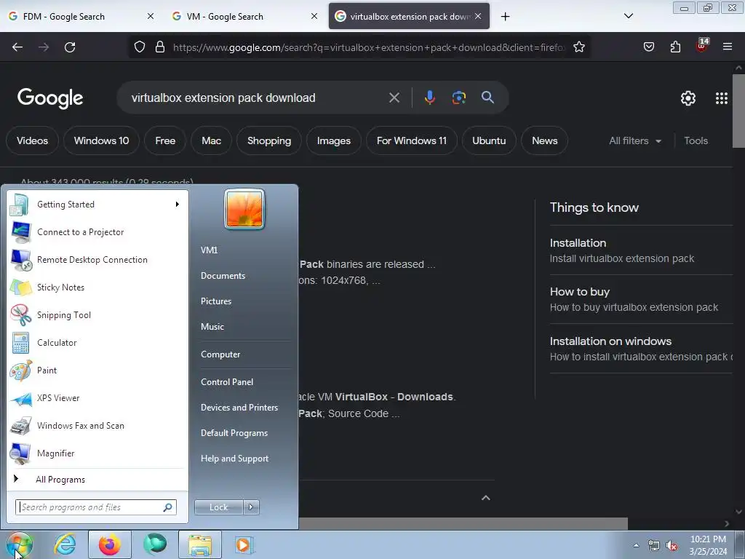745x559 pixels.
Task: Open Help and Support
Action: tap(234, 459)
